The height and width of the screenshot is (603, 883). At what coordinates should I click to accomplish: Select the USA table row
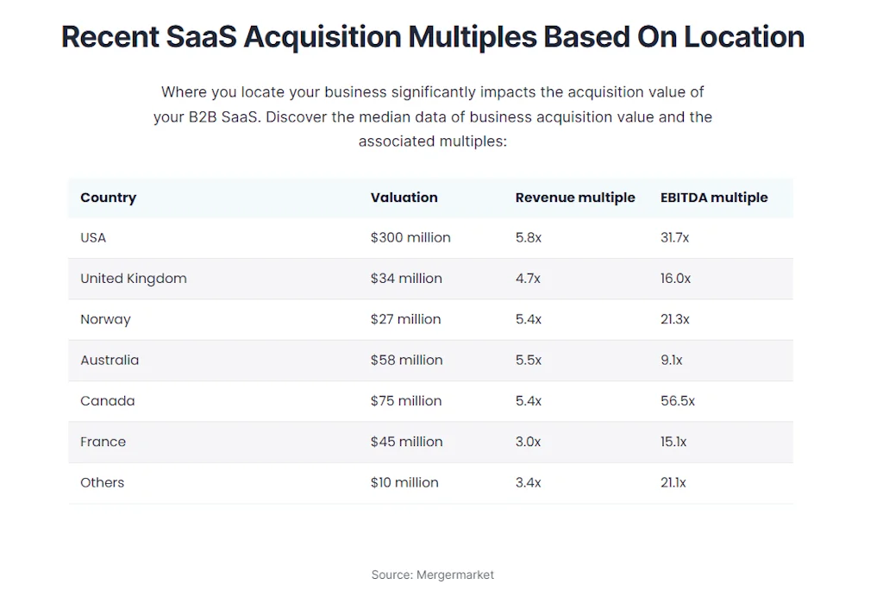92,237
